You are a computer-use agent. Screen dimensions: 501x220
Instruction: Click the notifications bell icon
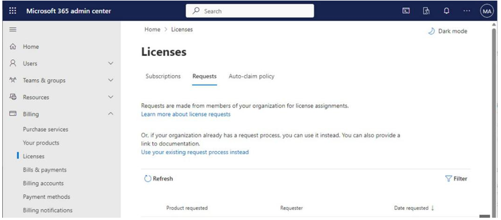pos(446,11)
